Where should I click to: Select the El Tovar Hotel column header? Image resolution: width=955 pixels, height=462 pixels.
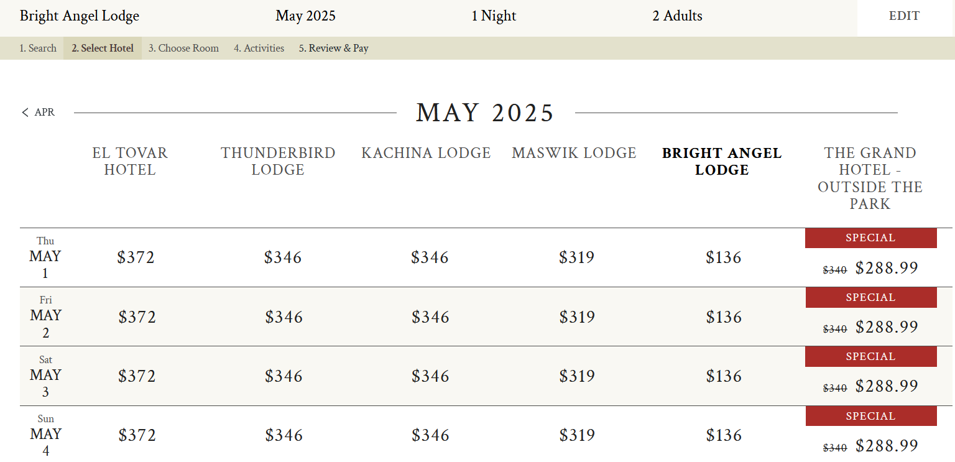click(x=130, y=161)
